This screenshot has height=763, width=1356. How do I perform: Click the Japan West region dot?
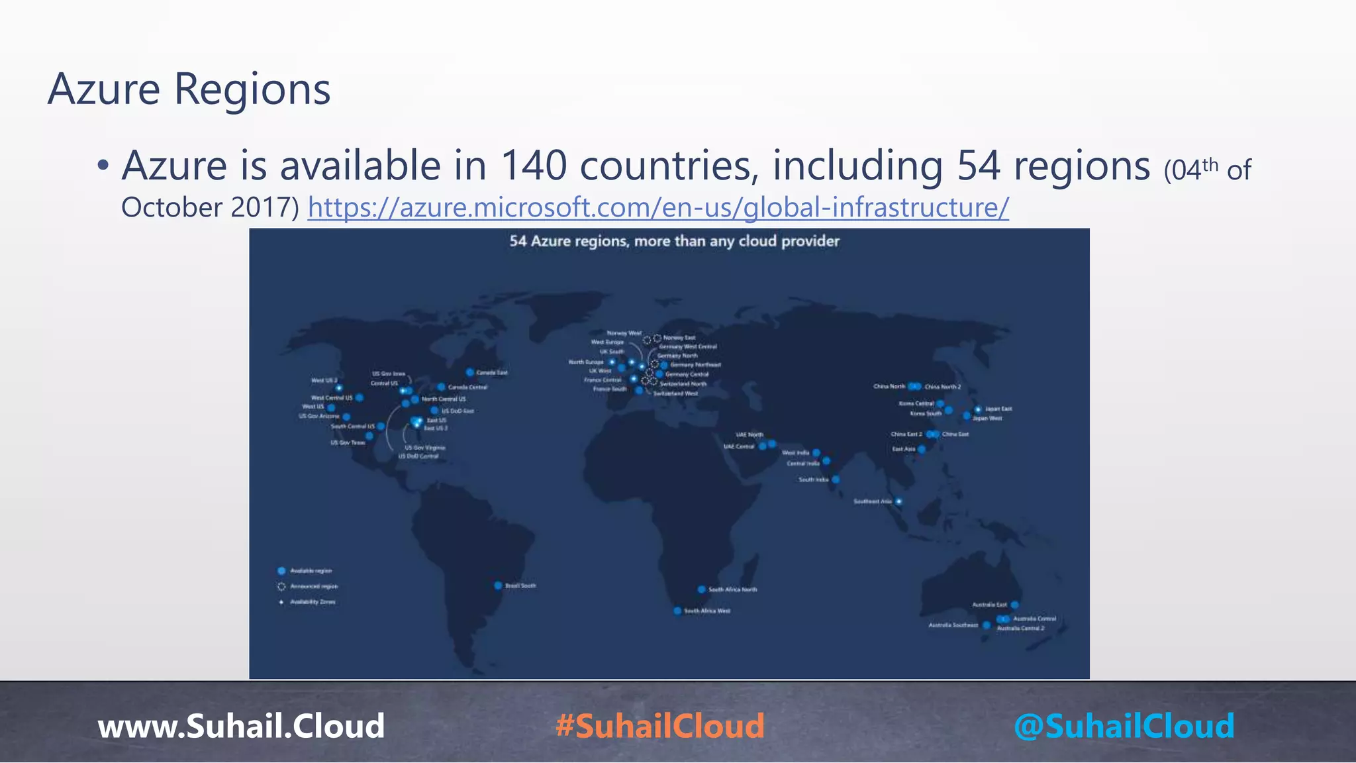click(967, 416)
